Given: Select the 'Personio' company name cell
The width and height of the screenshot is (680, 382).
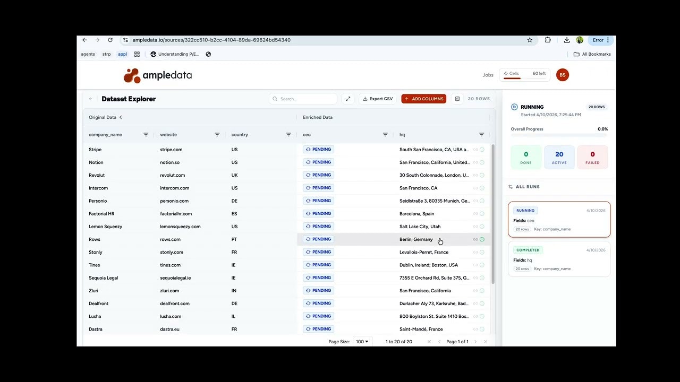Looking at the screenshot, I should pyautogui.click(x=98, y=201).
